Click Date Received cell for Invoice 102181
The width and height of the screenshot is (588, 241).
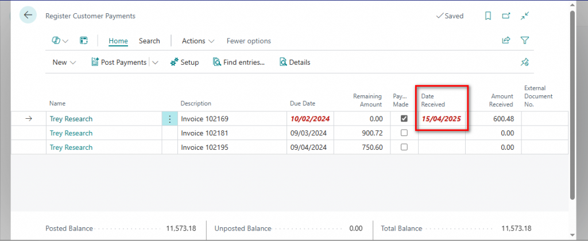[x=441, y=133]
